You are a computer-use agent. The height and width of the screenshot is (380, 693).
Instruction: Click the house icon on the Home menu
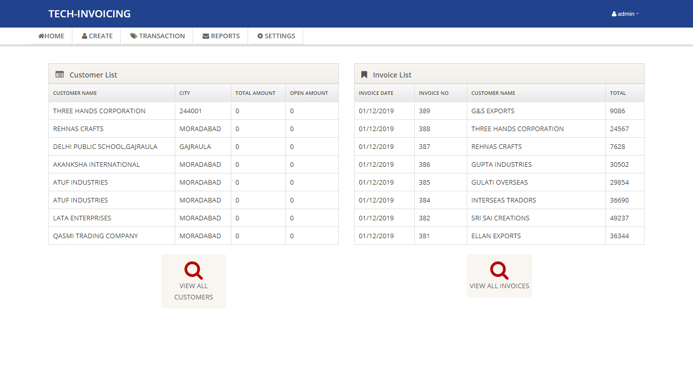tap(41, 36)
